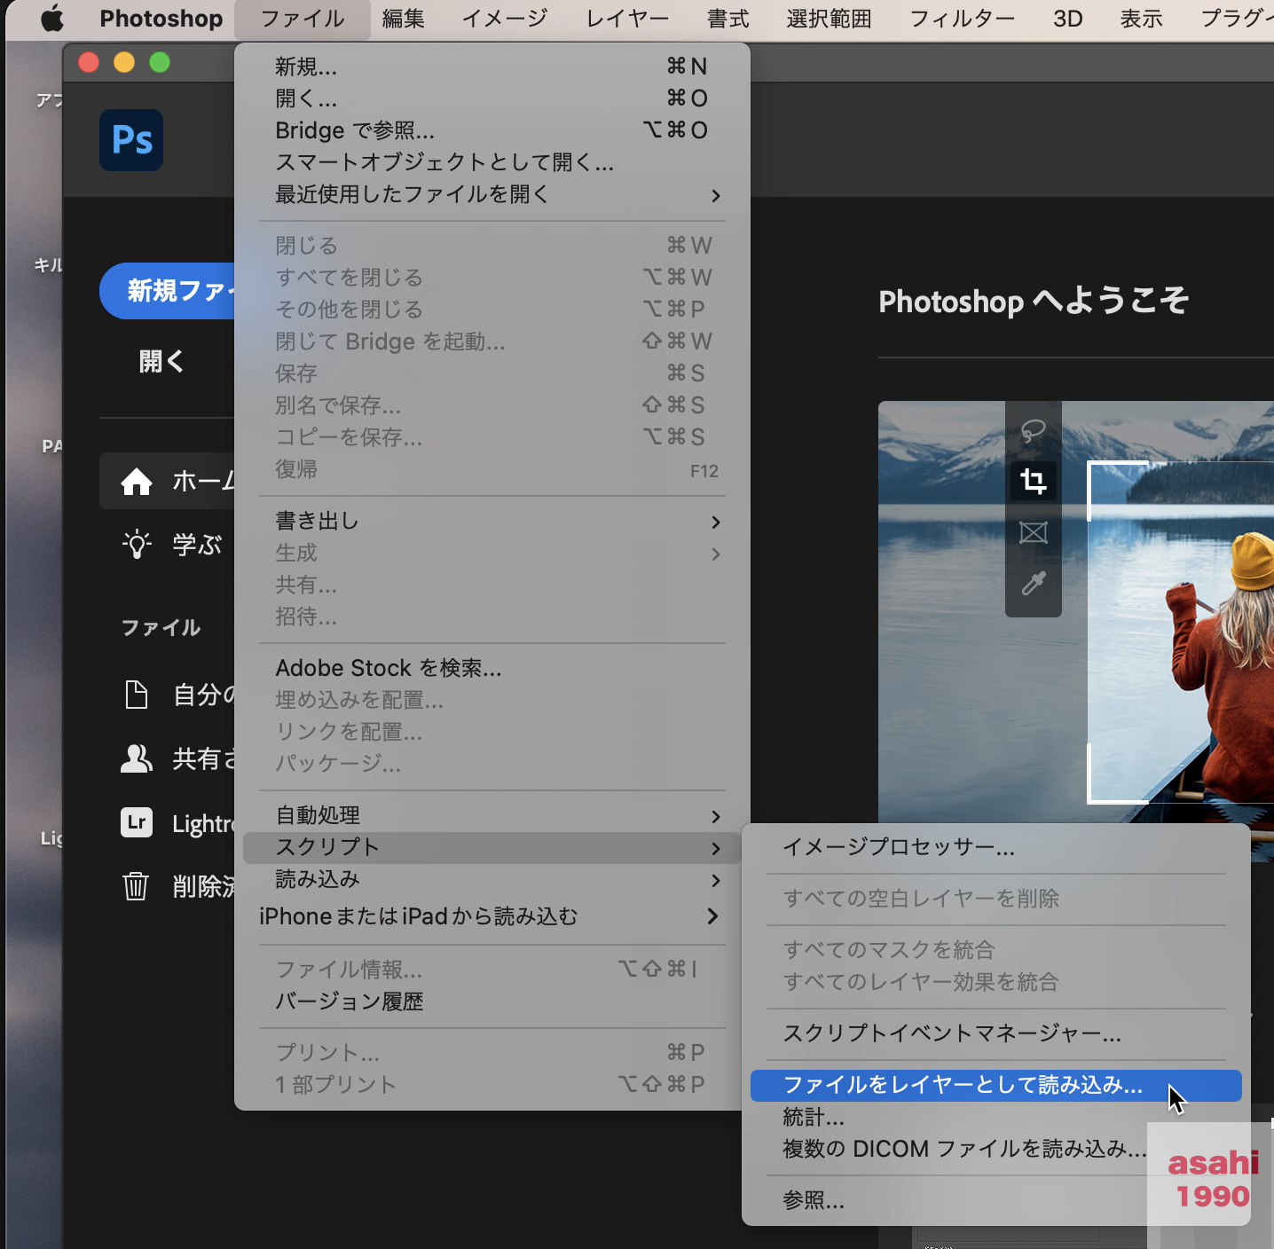Choose 複数の DICOM ファイルを読み込み...
Image resolution: width=1274 pixels, height=1249 pixels.
996,1150
